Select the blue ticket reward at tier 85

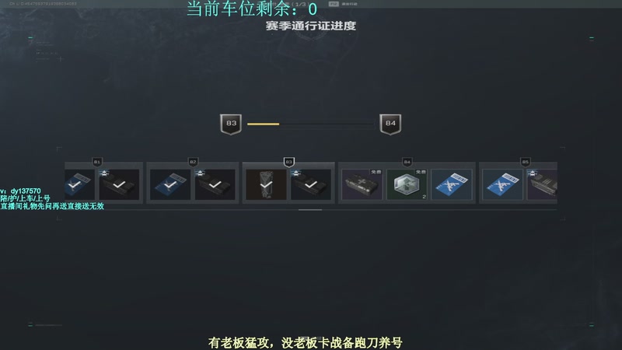pyautogui.click(x=502, y=184)
